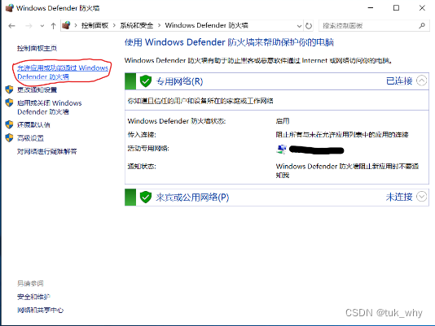Open 允许应用或功能通过 Windows Defender 防火墙
435x326 pixels.
coord(63,72)
